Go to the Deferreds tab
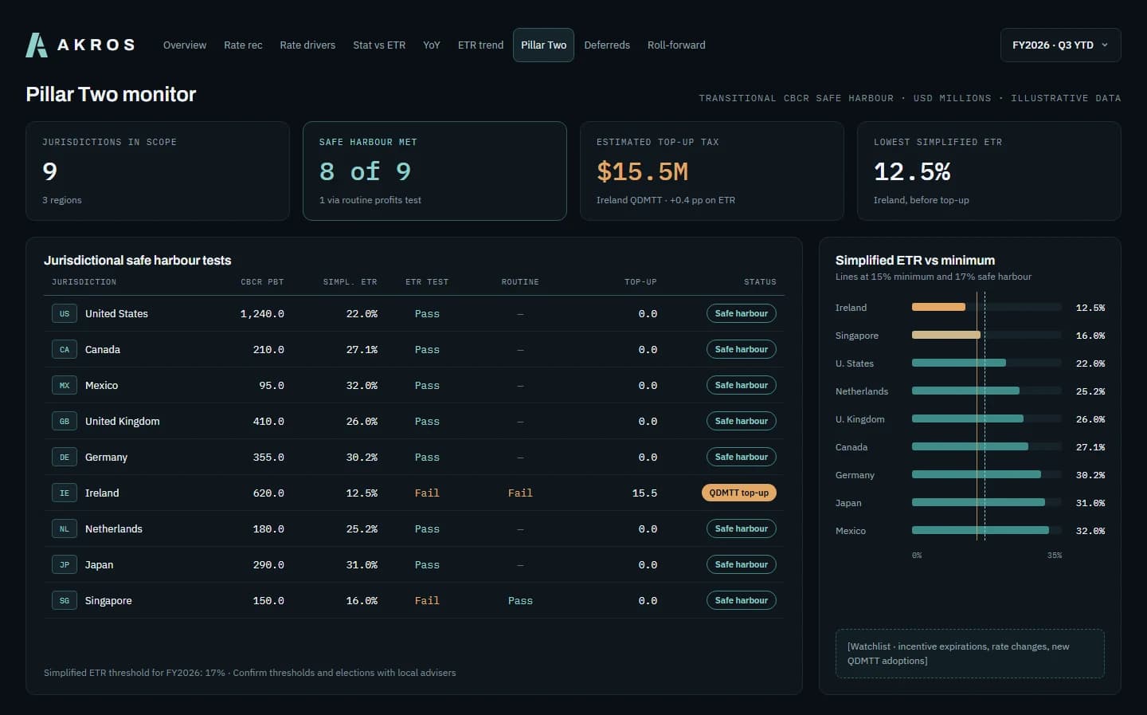 pyautogui.click(x=607, y=45)
